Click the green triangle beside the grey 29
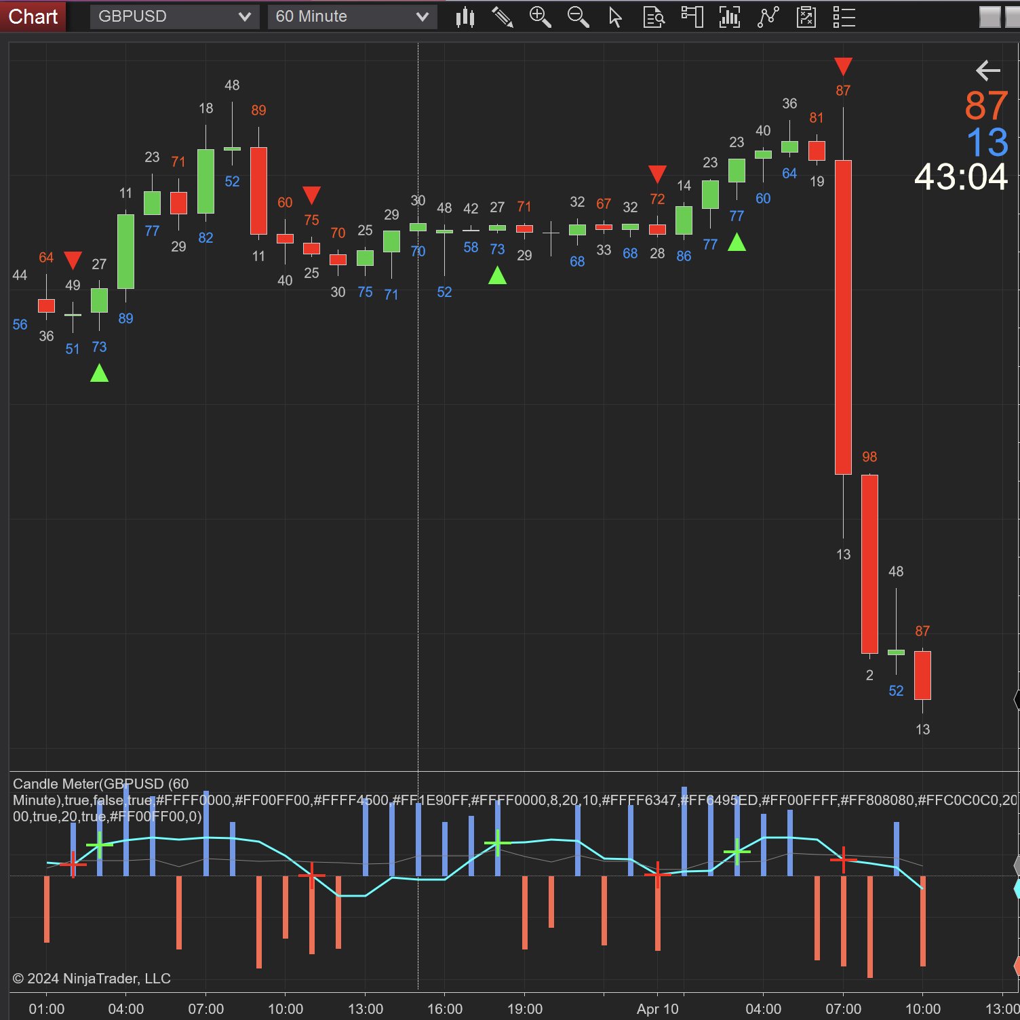This screenshot has height=1020, width=1020. tap(497, 275)
